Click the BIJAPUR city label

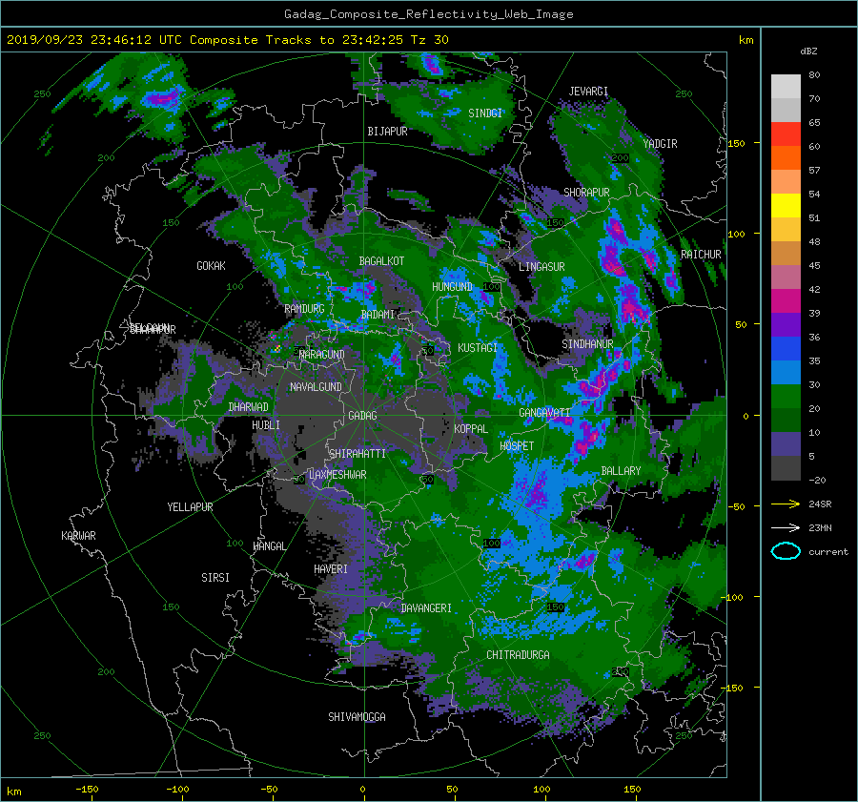387,132
